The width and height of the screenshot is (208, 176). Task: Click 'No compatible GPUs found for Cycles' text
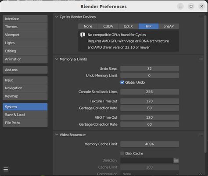117,35
